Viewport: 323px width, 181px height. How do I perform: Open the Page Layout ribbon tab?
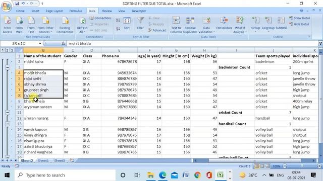pos(54,11)
